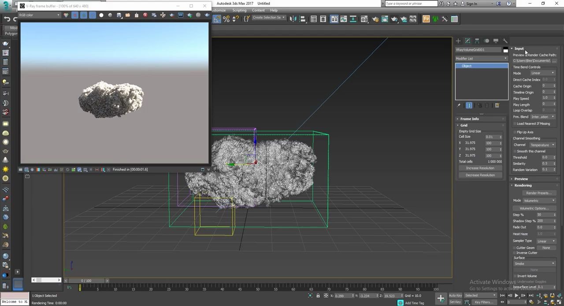Image resolution: width=564 pixels, height=306 pixels.
Task: Open the Utilities panel wrench icon
Action: [505, 41]
